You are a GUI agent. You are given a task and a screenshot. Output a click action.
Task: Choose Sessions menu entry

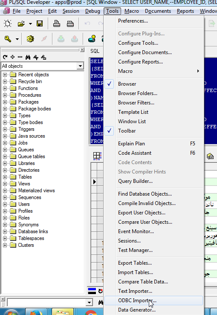click(x=154, y=241)
